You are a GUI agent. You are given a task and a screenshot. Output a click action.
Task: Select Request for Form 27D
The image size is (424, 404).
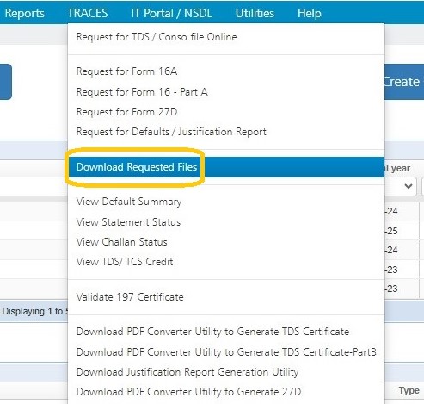point(226,112)
